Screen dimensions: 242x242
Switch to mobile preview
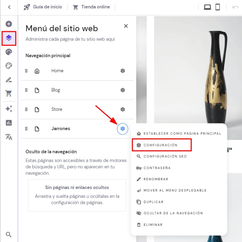click(217, 7)
